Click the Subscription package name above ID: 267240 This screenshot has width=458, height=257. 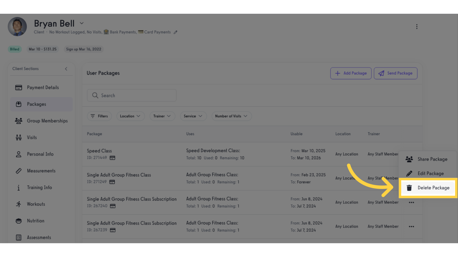tap(132, 199)
